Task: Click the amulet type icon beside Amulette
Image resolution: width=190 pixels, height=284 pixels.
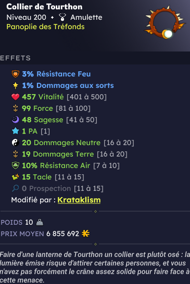Action: (x=62, y=17)
